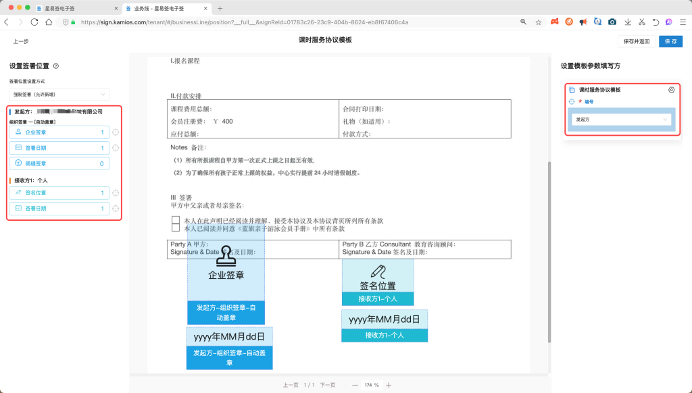This screenshot has width=692, height=393.
Task: Click the browser address bar URL
Action: [245, 22]
